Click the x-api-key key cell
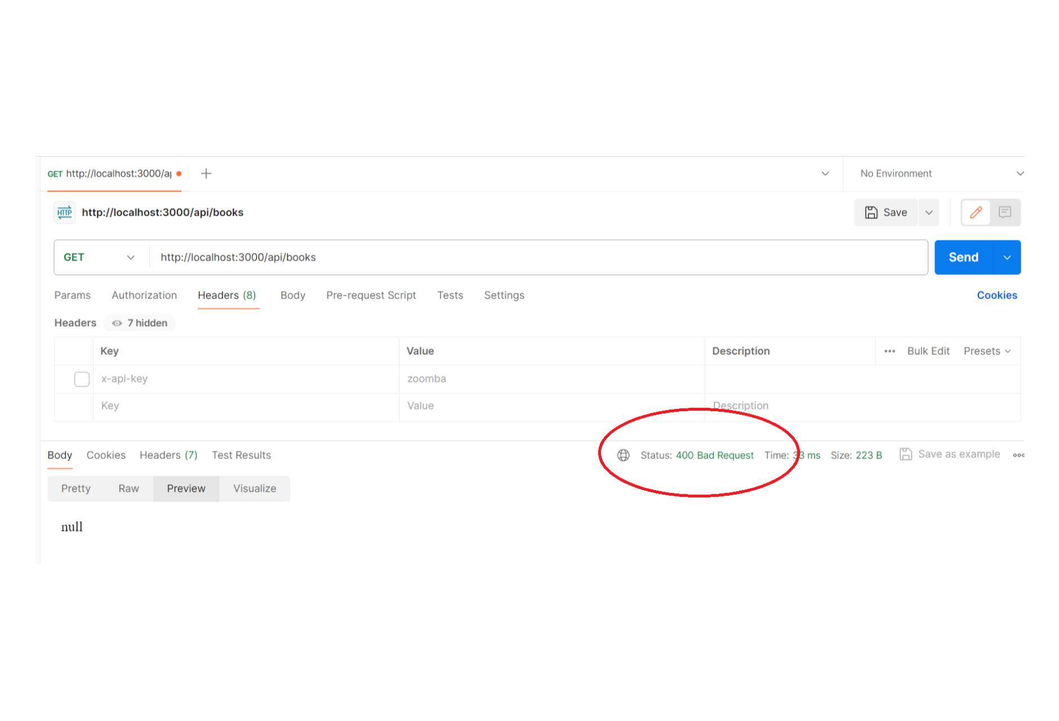 pos(246,379)
